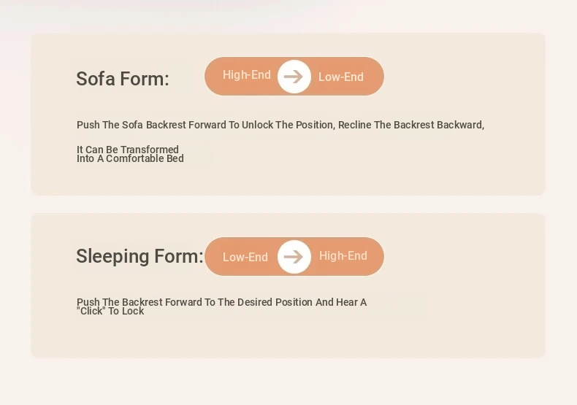Click the word Sleeping in second heading

pyautogui.click(x=112, y=257)
